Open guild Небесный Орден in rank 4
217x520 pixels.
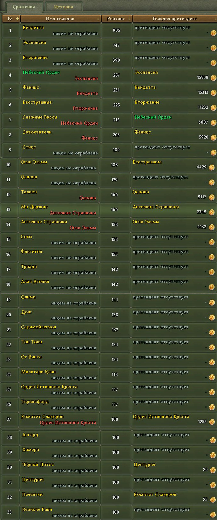[x=41, y=72]
